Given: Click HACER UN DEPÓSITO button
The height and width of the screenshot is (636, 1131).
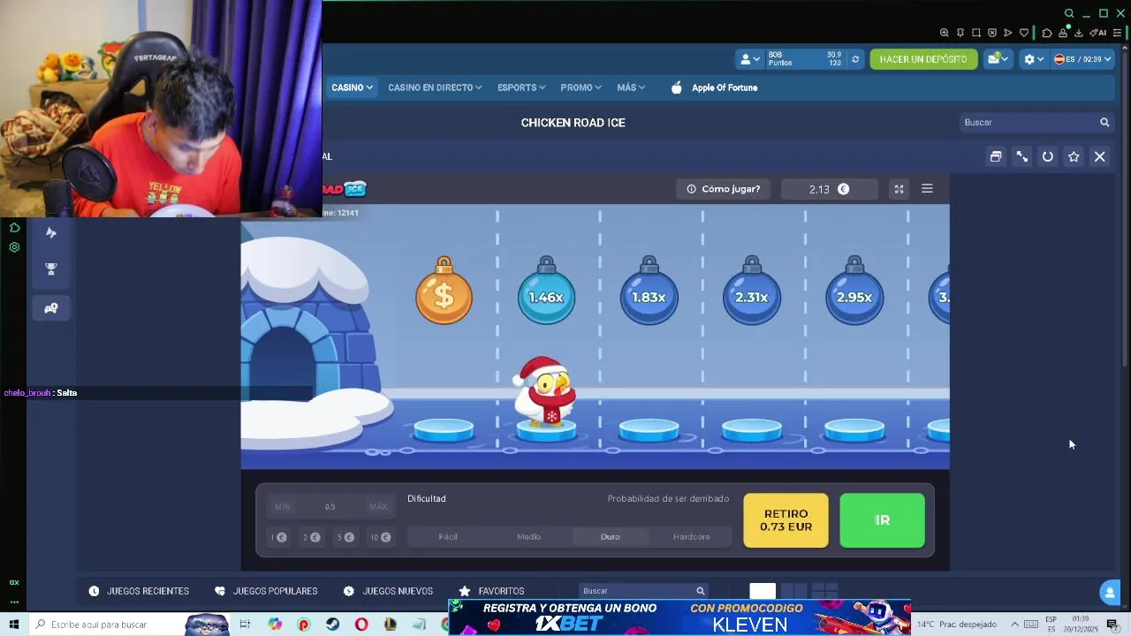Looking at the screenshot, I should click(x=923, y=59).
